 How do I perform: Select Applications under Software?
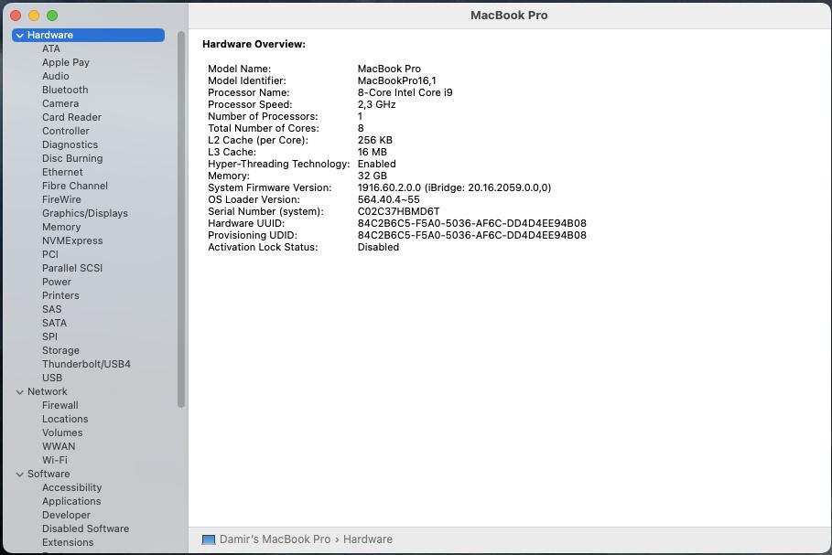point(71,501)
